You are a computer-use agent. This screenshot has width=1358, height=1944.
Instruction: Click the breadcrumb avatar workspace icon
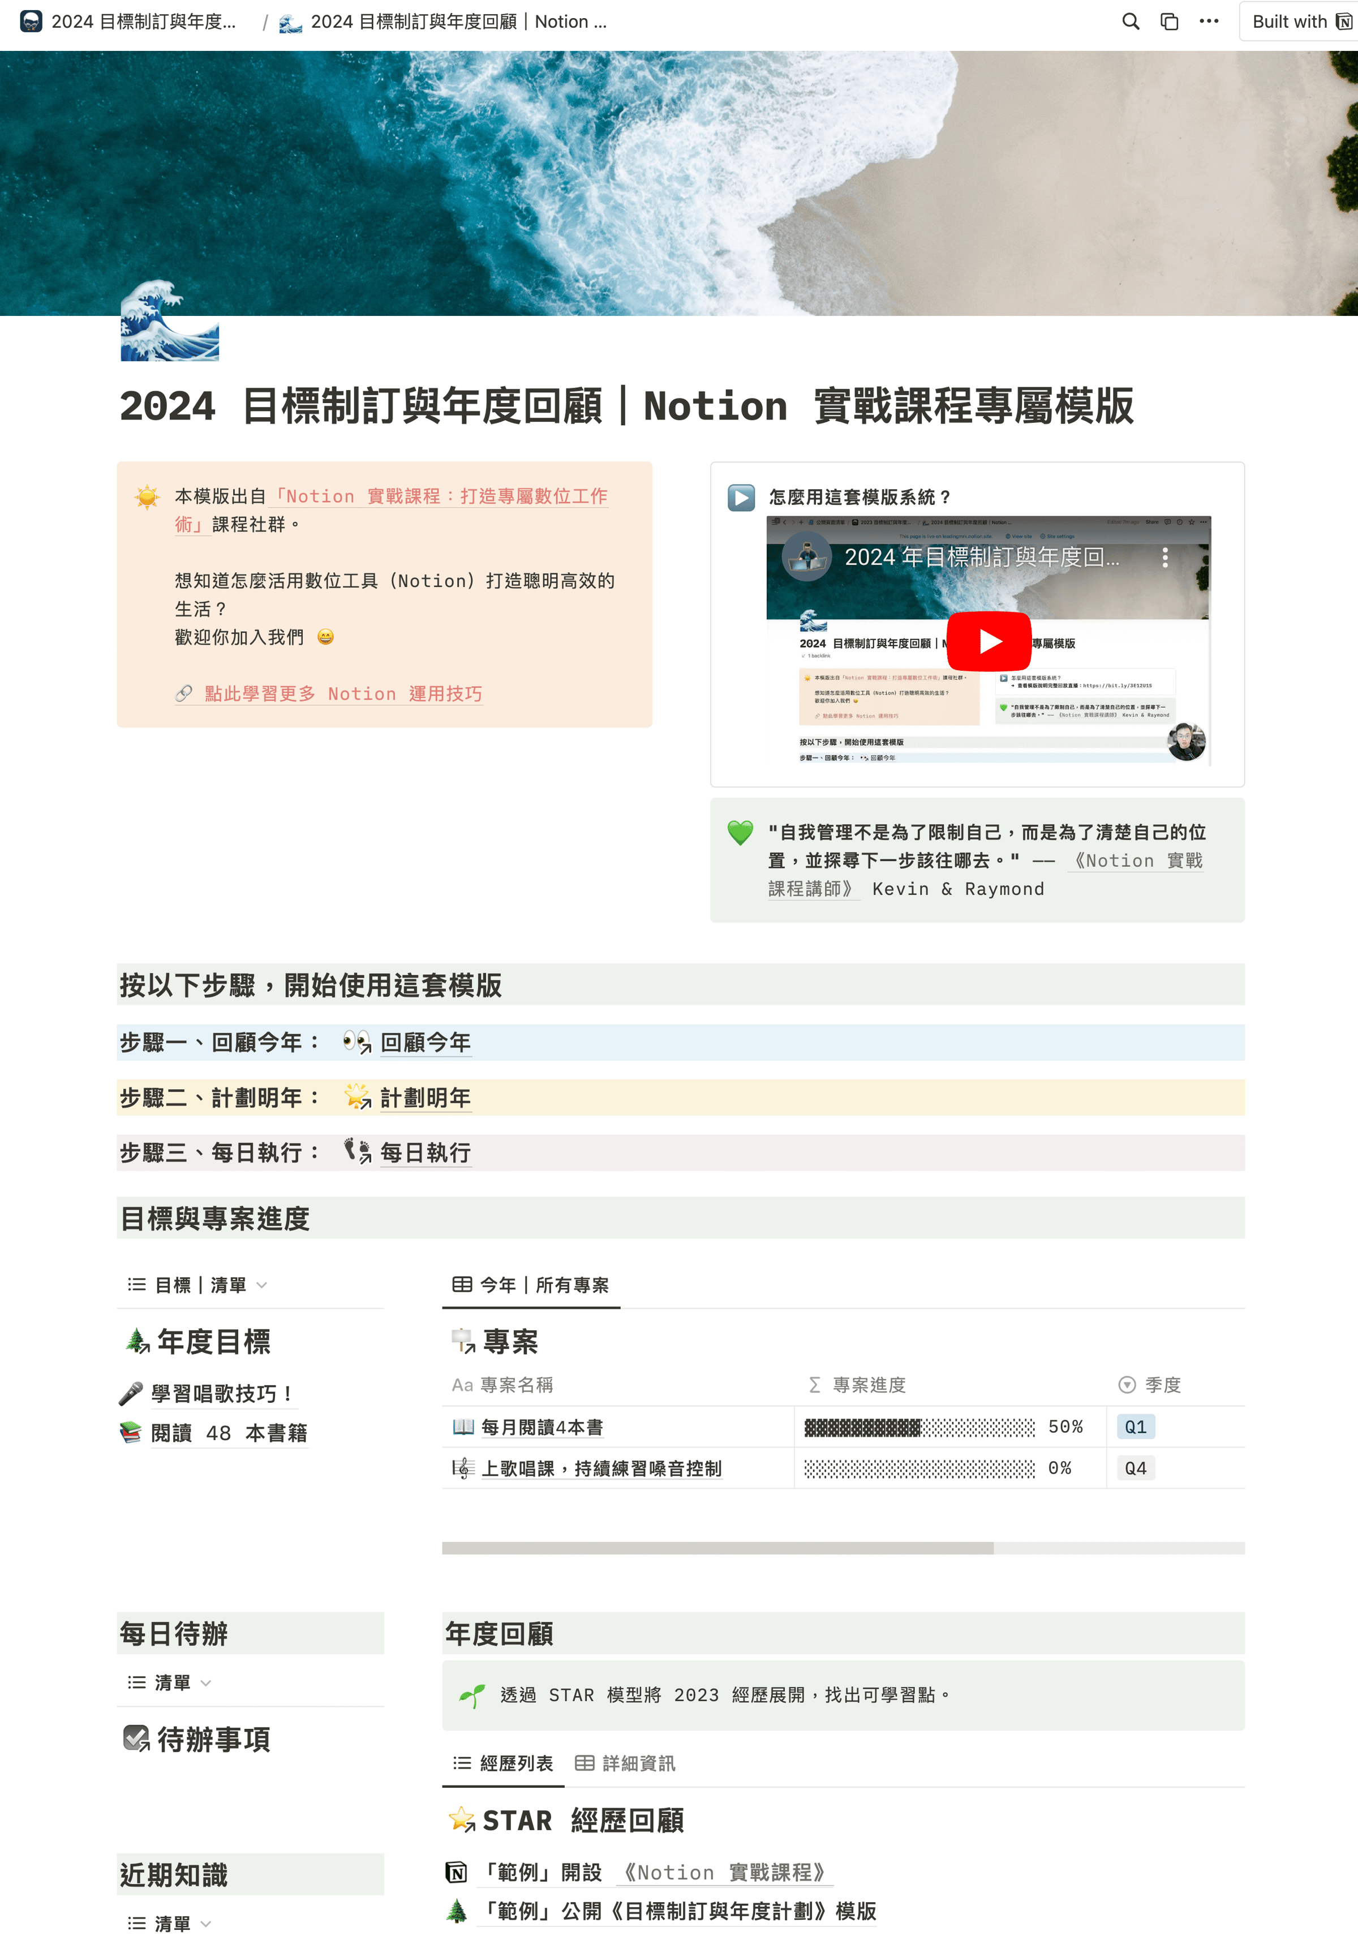pos(31,22)
